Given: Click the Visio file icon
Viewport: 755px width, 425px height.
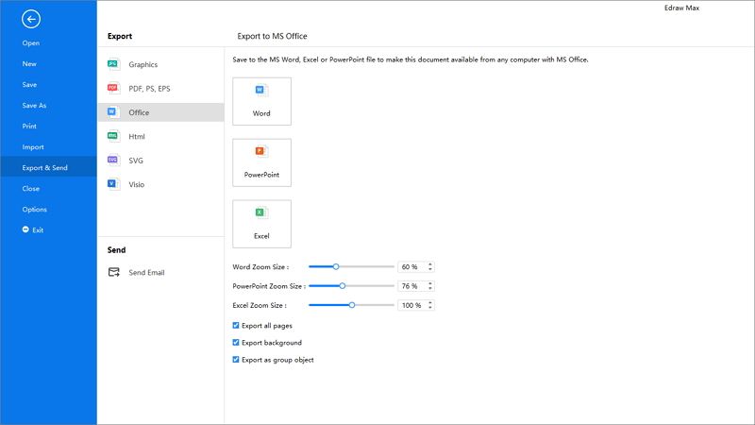Looking at the screenshot, I should [113, 184].
